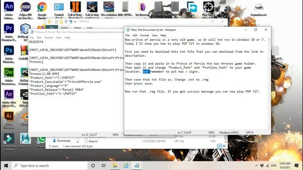Click "Ln 7, Col 87" status entry
The image size is (303, 170).
tap(185, 132)
